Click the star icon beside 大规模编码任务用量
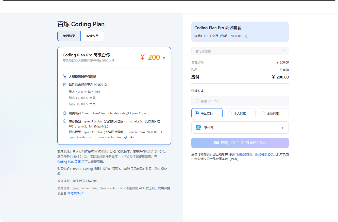 tap(65, 76)
